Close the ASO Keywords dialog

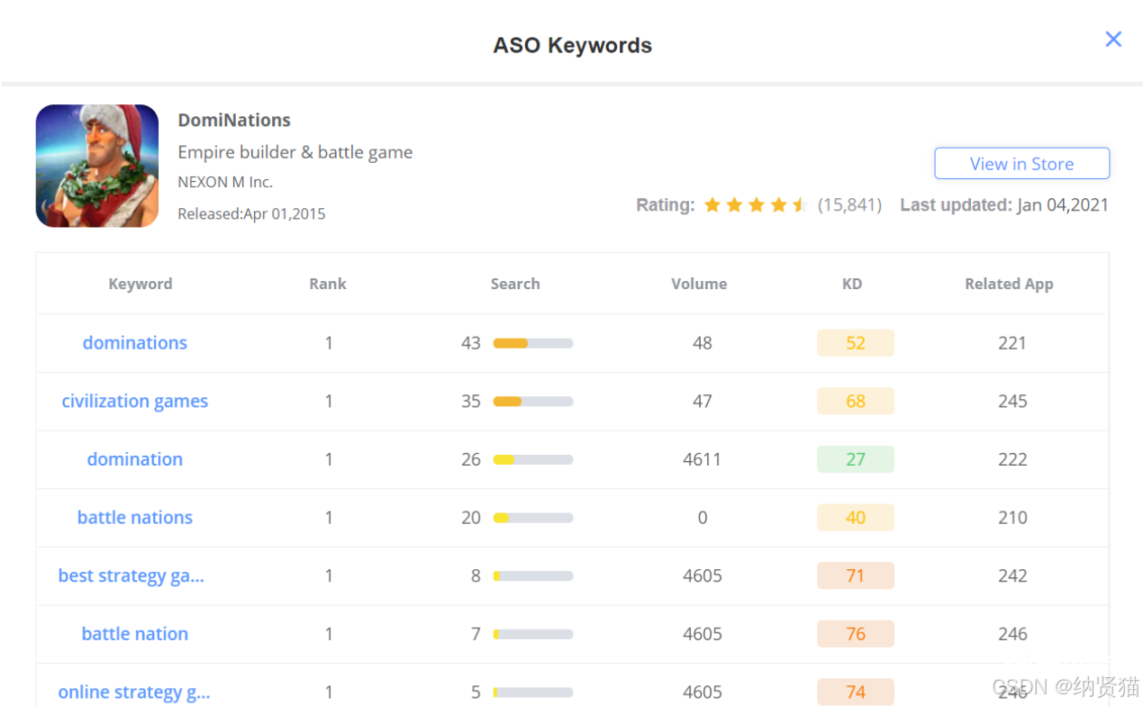click(1113, 39)
